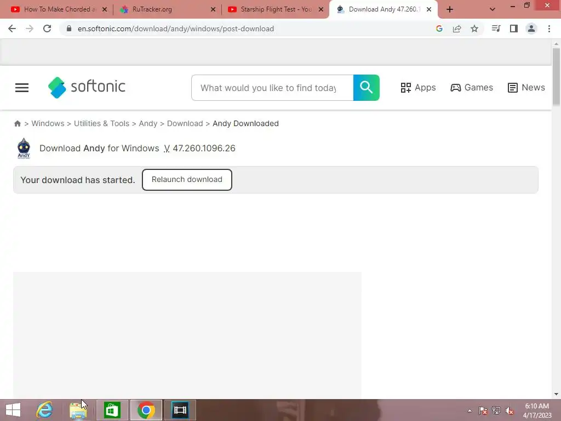This screenshot has width=561, height=421.
Task: Click the page vertical scrollbar thumb
Action: click(556, 77)
